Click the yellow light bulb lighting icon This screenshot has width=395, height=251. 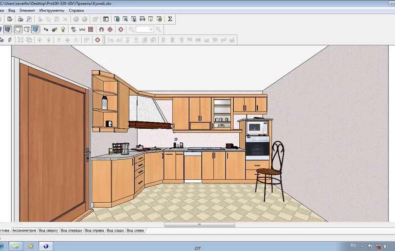[63, 29]
